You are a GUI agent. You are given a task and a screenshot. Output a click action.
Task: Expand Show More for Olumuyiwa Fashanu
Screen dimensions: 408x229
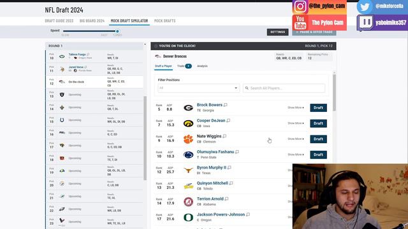(296, 155)
